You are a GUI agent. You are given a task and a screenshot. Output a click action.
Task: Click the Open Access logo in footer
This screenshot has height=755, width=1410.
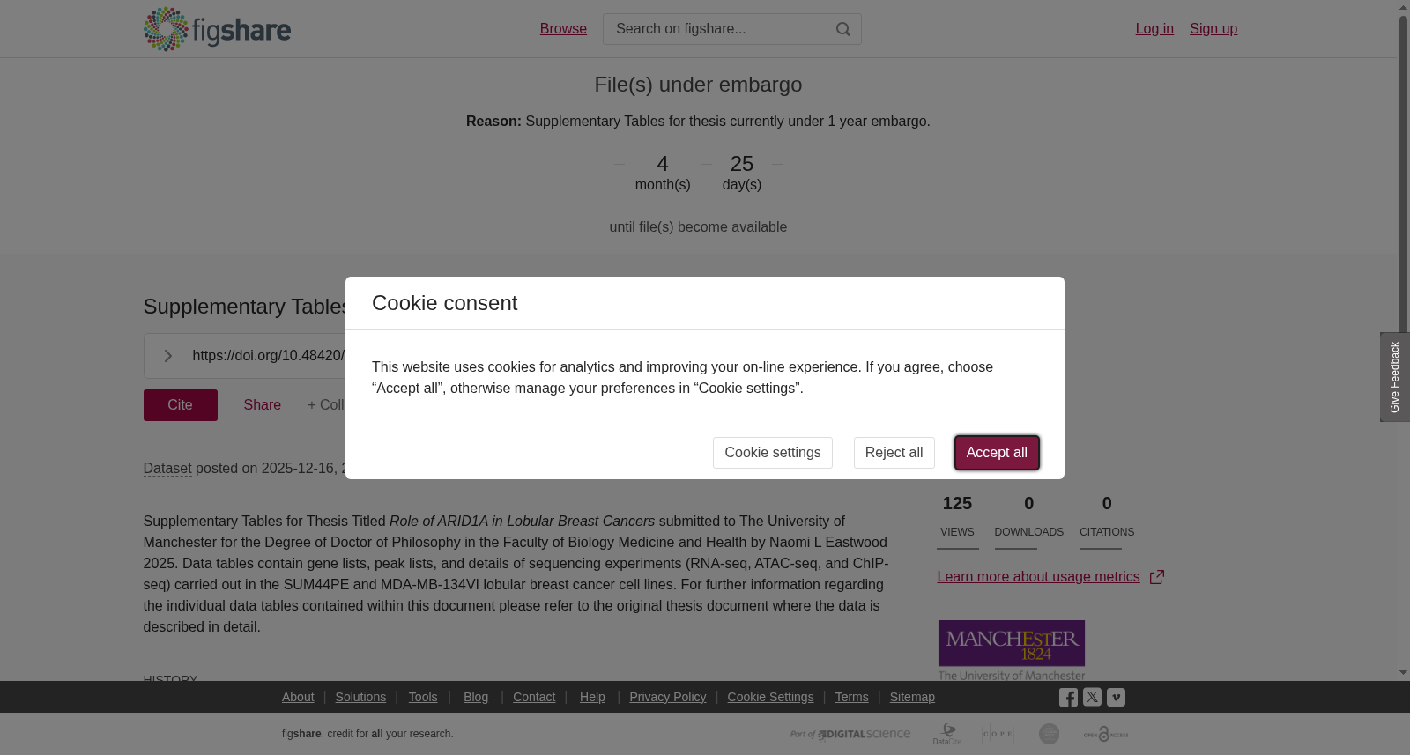click(x=1106, y=734)
